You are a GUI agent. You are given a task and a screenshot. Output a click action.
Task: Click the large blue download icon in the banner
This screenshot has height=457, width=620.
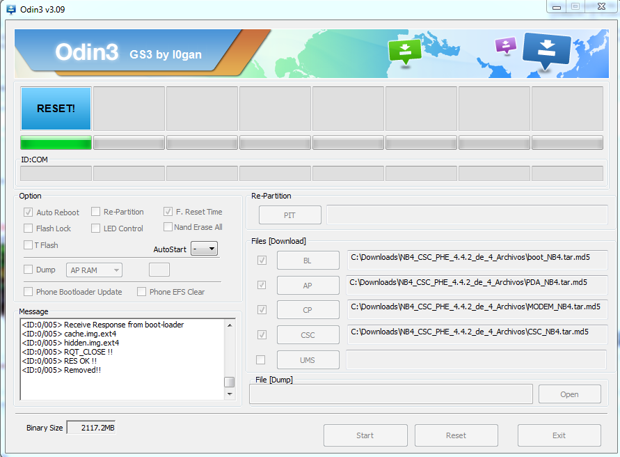tap(546, 50)
